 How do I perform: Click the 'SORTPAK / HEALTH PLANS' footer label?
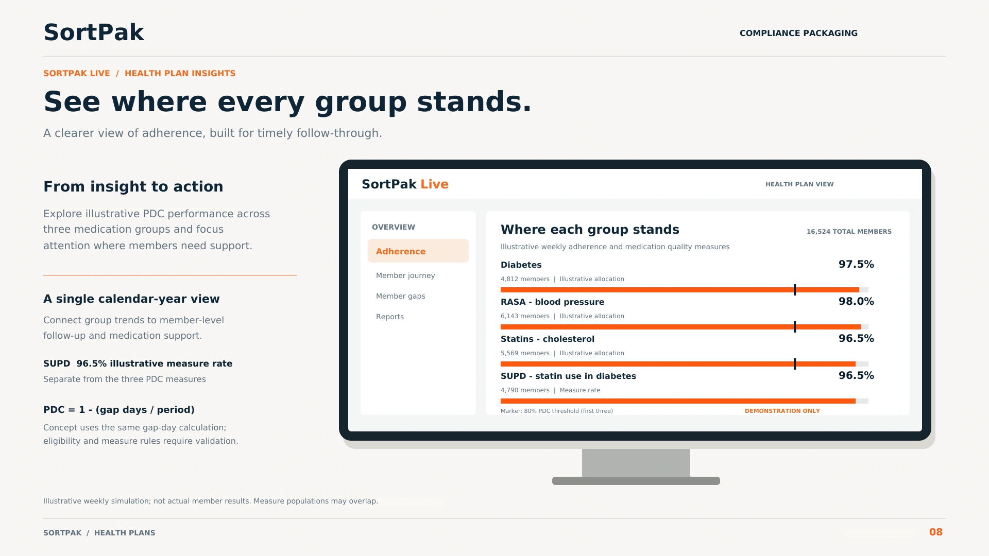point(99,533)
